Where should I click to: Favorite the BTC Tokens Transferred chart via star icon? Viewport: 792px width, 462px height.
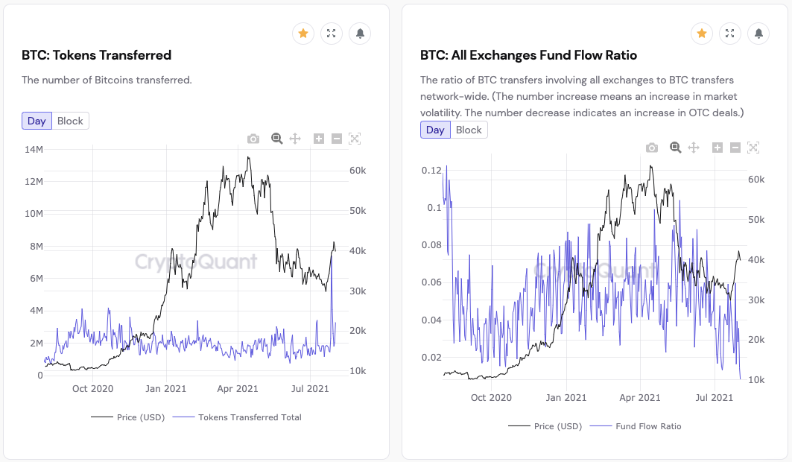click(302, 33)
